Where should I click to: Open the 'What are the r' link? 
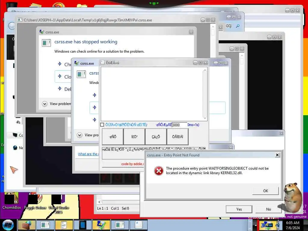point(88,154)
